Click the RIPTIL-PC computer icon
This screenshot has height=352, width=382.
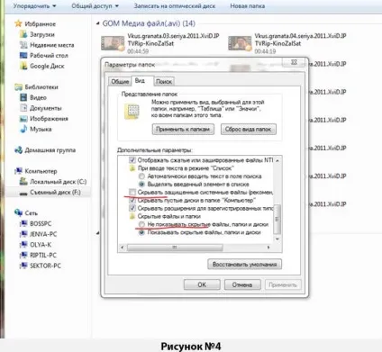click(x=23, y=255)
